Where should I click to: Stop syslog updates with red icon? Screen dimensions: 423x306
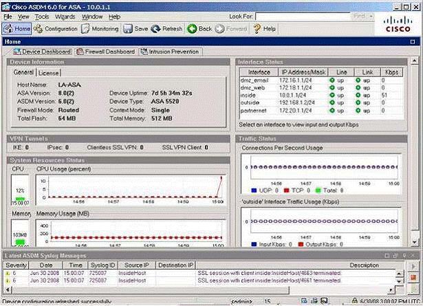point(413,277)
